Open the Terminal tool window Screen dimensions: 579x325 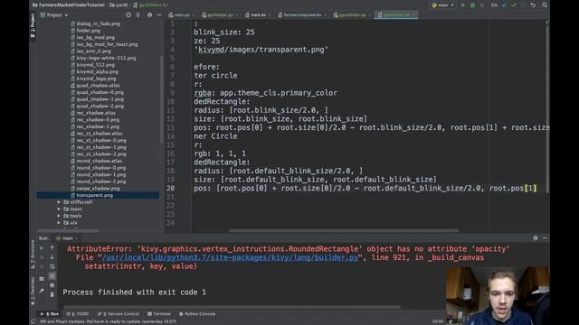(159, 314)
